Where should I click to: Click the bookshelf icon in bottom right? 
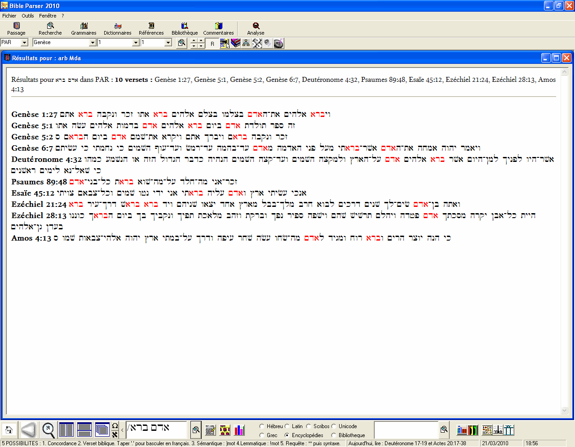[462, 430]
